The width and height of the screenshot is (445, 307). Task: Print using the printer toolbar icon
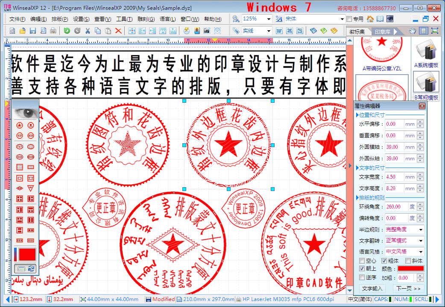point(53,31)
